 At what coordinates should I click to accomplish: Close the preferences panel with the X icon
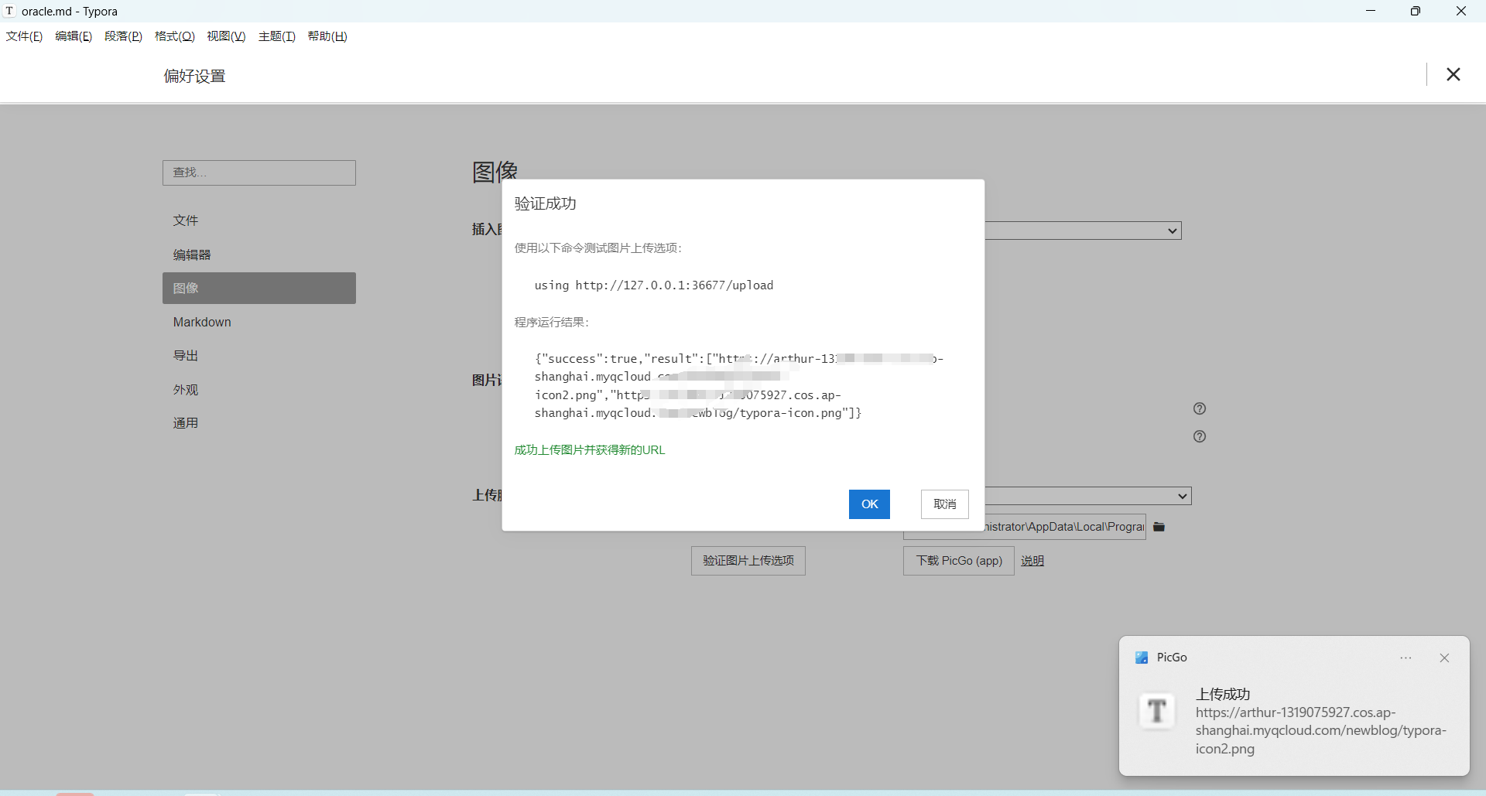click(1453, 74)
